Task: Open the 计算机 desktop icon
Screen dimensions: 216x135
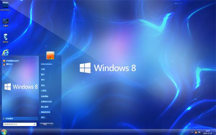Action: point(5,23)
